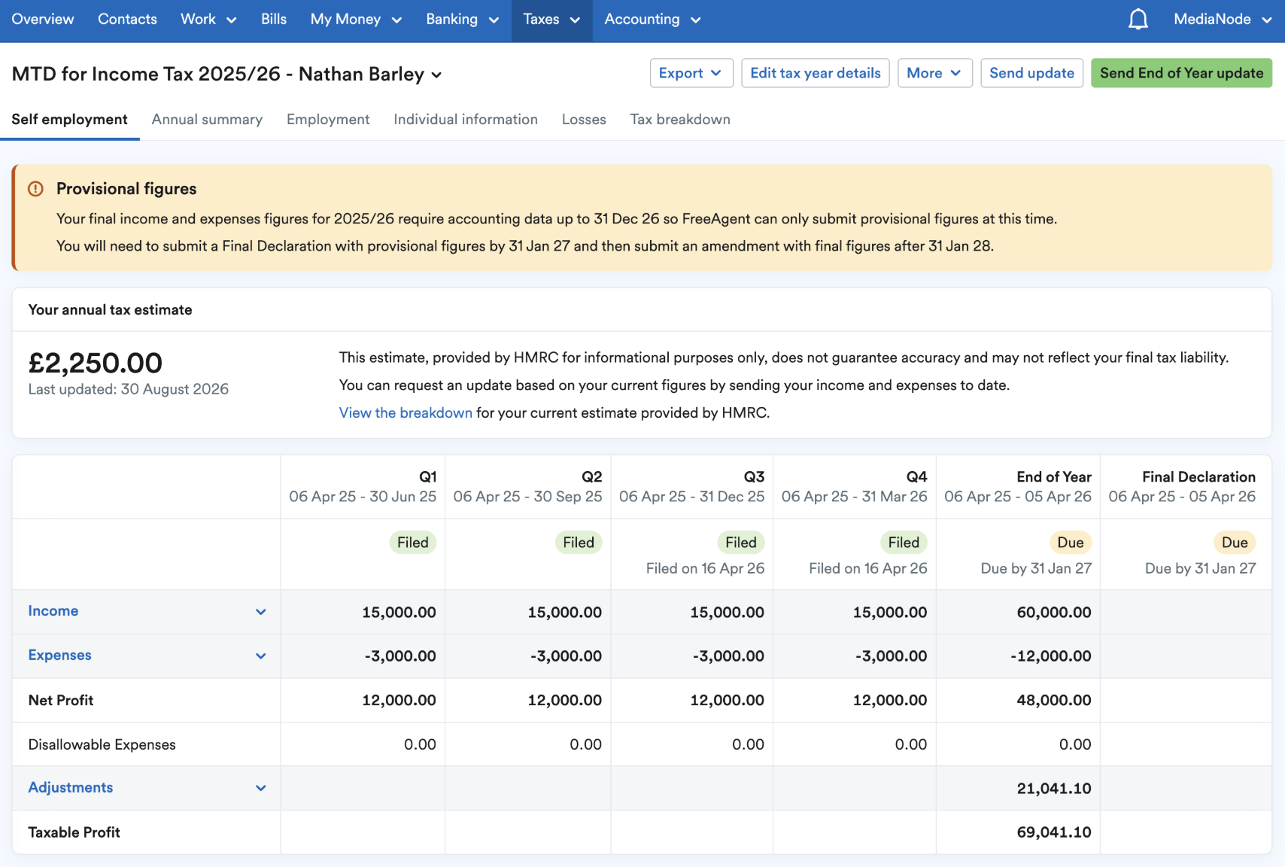Open the Taxes menu
The width and height of the screenshot is (1285, 867).
(551, 20)
